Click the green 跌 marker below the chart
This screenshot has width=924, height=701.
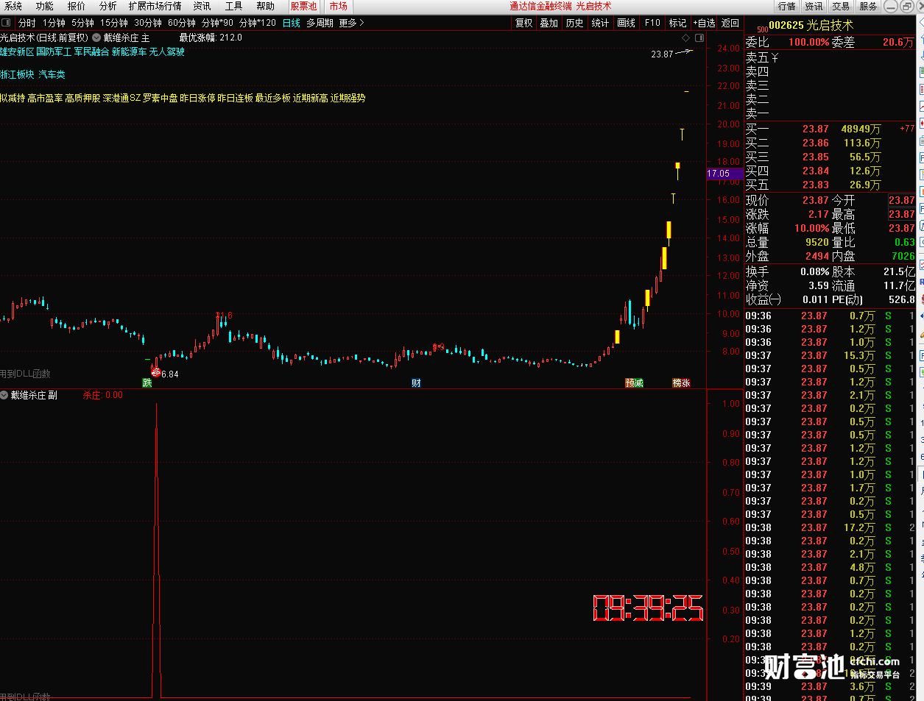click(x=147, y=382)
